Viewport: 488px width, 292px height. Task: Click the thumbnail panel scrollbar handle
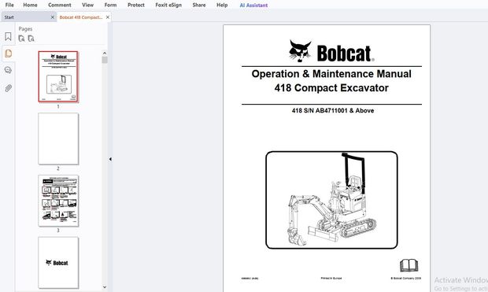(x=105, y=60)
